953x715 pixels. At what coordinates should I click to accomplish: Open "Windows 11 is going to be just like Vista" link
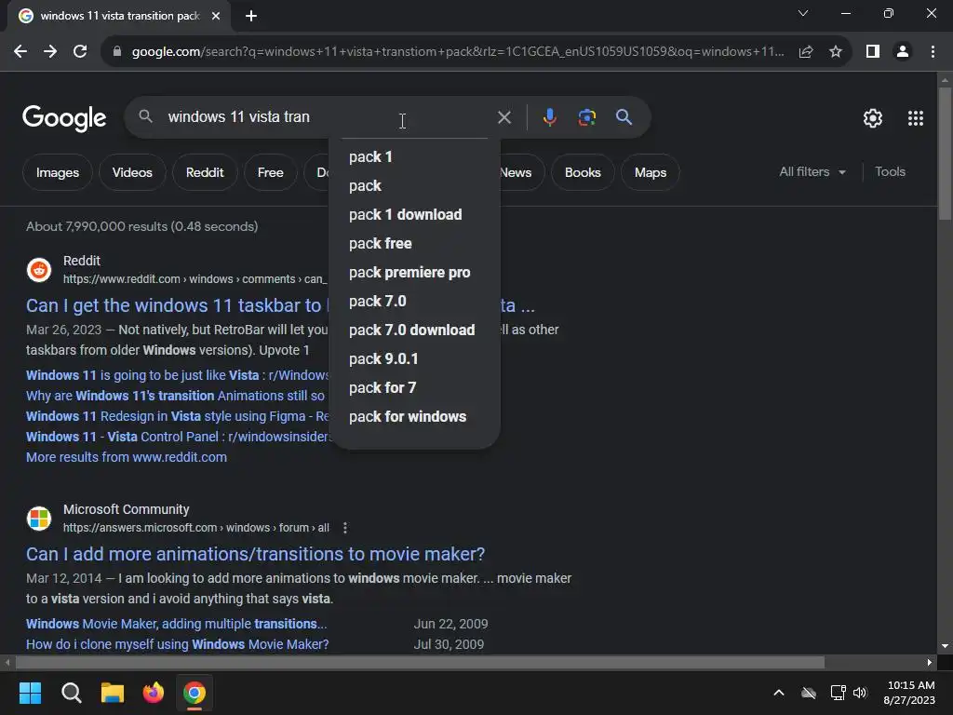tap(176, 375)
